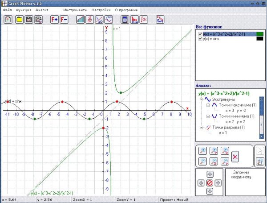Image resolution: width=267 pixels, height=203 pixels.
Task: Zoom out with plain minus magnifier
Action: pyautogui.click(x=202, y=162)
